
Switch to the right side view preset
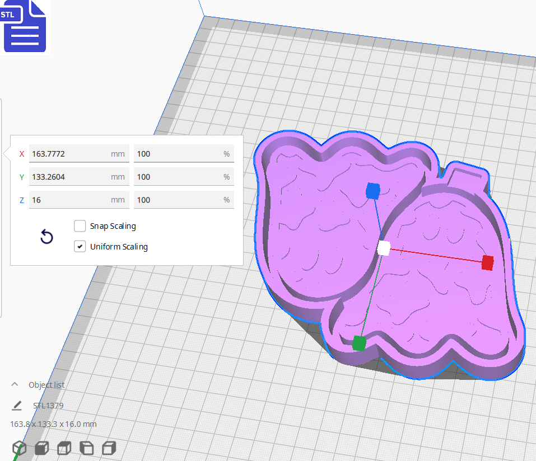[109, 448]
